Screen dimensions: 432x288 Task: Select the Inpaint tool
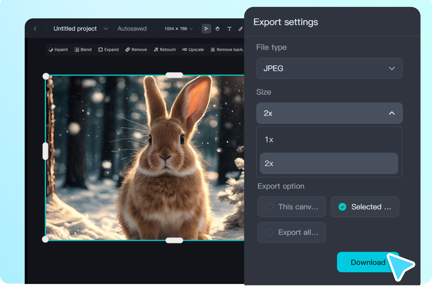58,49
